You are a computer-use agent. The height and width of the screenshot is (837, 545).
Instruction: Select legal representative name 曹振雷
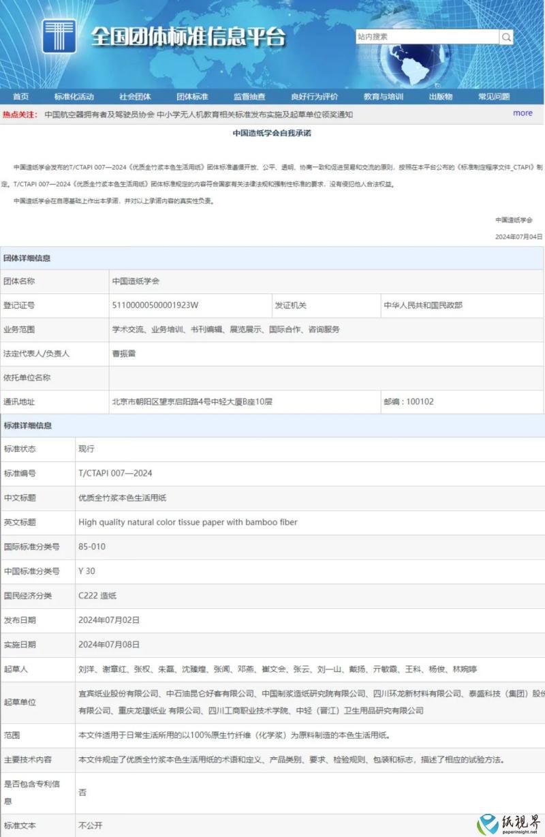coord(124,353)
